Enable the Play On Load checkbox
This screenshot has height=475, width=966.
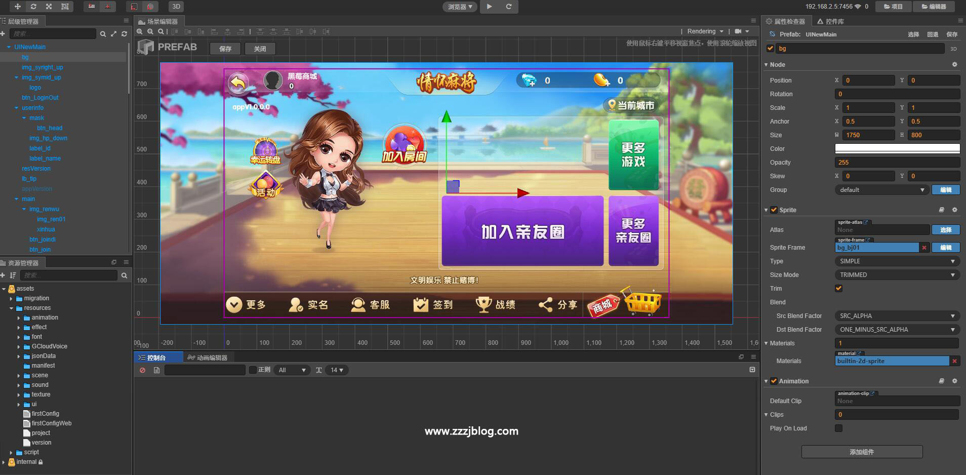tap(839, 428)
